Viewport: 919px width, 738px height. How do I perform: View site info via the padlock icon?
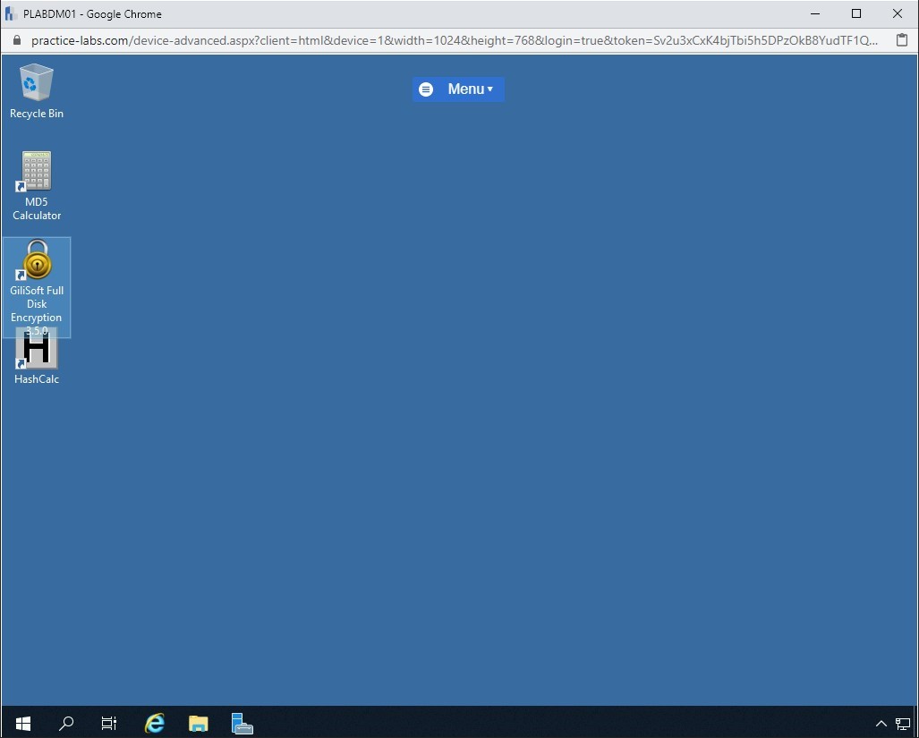pyautogui.click(x=16, y=40)
